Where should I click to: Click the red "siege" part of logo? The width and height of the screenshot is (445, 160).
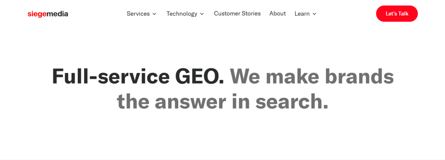(x=37, y=14)
